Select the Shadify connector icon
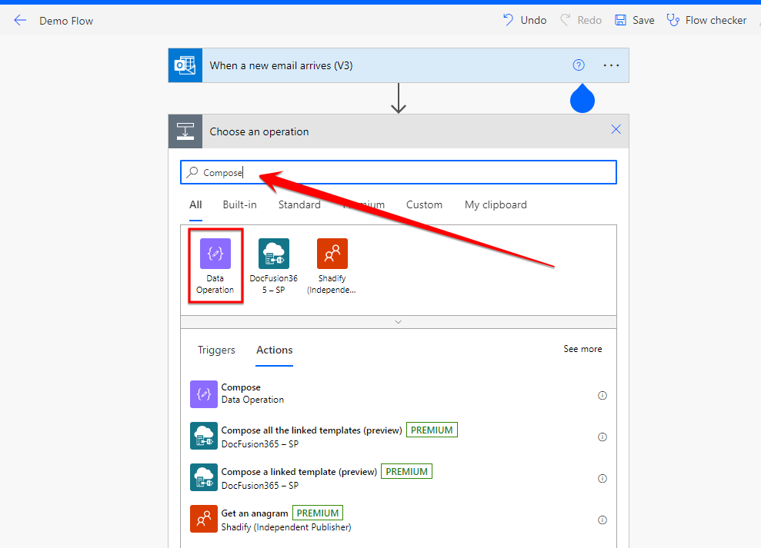 (x=332, y=254)
